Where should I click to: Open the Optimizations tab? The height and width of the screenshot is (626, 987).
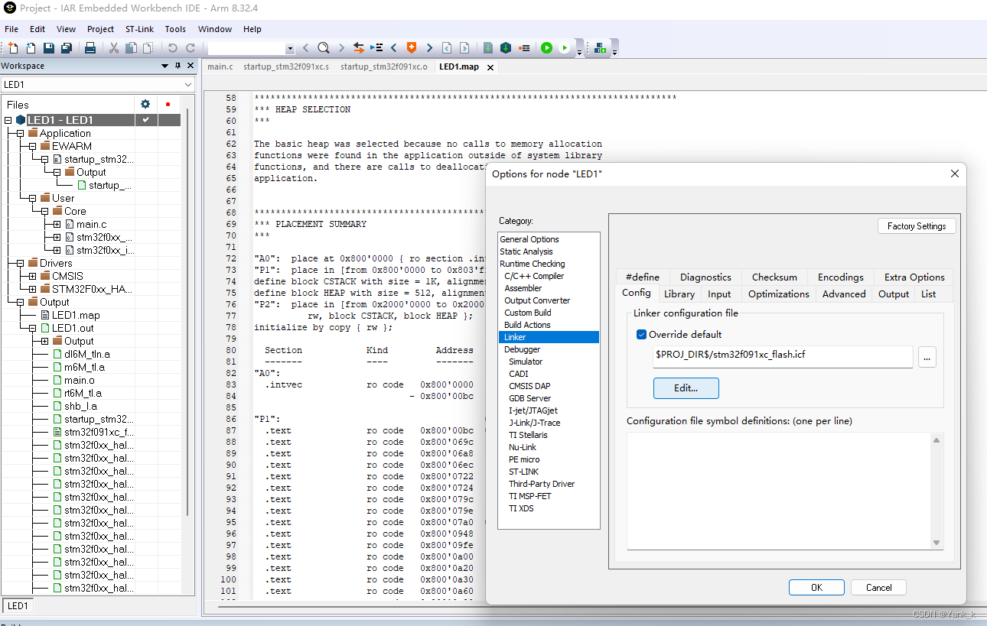click(x=779, y=294)
